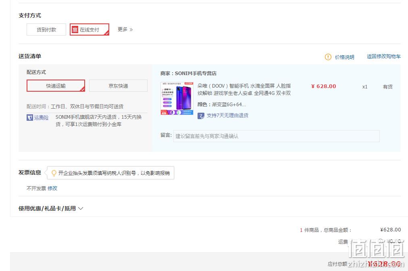Focus the 留言 message input field
This screenshot has width=408, height=271.
pyautogui.click(x=276, y=136)
